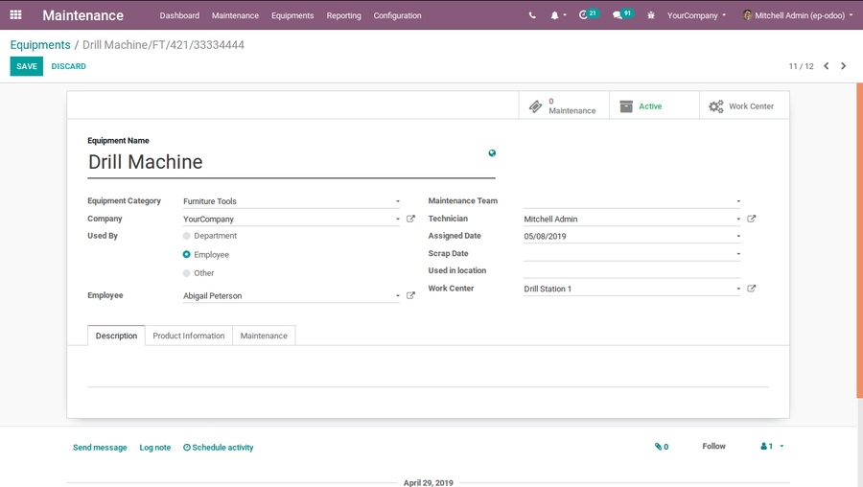
Task: Open conversations chat icon with badge 91
Action: 618,15
